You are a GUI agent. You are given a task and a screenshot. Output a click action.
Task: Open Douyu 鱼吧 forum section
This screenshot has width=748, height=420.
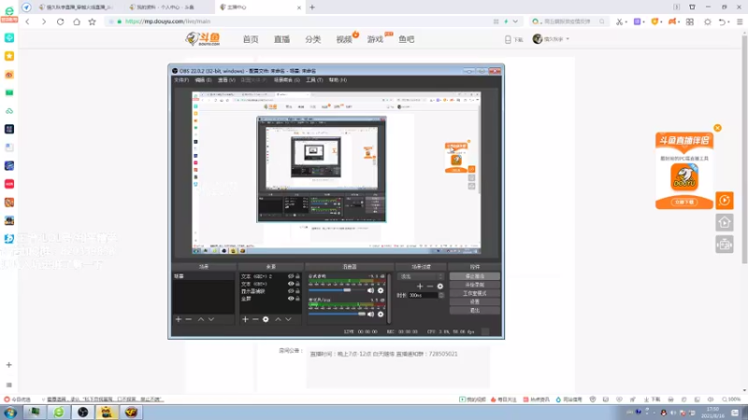(x=407, y=39)
